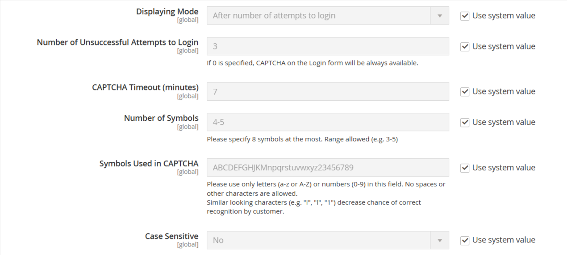This screenshot has height=255, width=567.
Task: Uncheck the CAPTCHA Timeout system value checkbox
Action: 465,92
